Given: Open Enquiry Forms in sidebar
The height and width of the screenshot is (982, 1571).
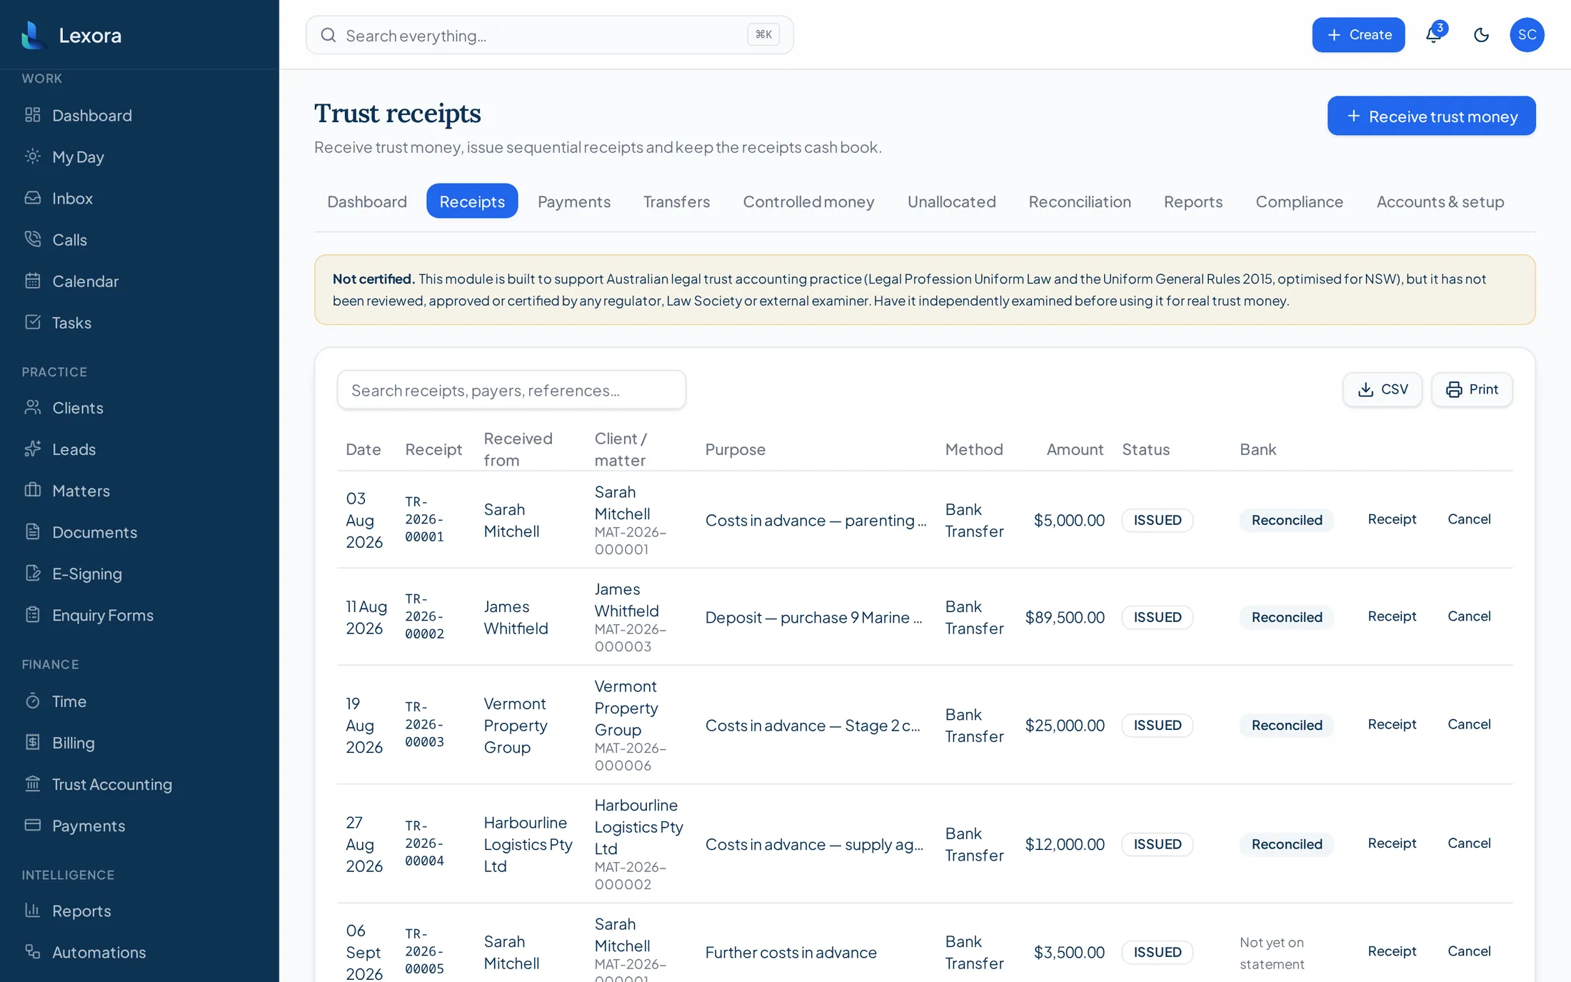Looking at the screenshot, I should pyautogui.click(x=102, y=615).
